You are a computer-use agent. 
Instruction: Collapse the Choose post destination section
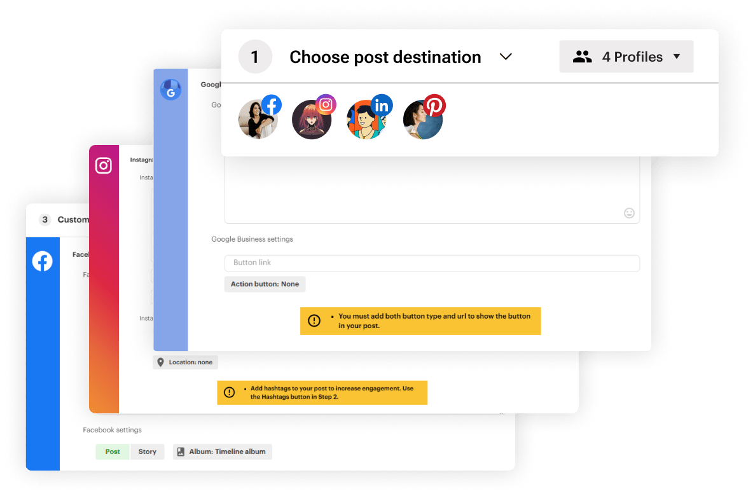(506, 57)
